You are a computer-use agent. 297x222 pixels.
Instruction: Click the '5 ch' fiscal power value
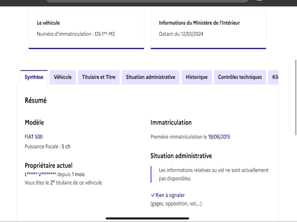pyautogui.click(x=66, y=147)
